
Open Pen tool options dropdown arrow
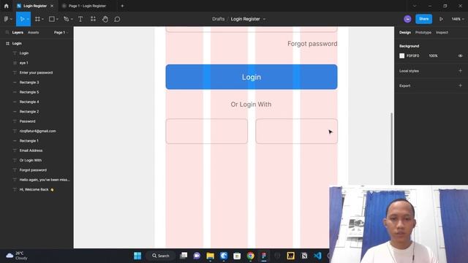click(72, 20)
